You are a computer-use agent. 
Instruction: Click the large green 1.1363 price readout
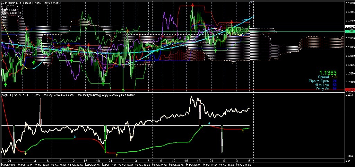click(x=328, y=73)
